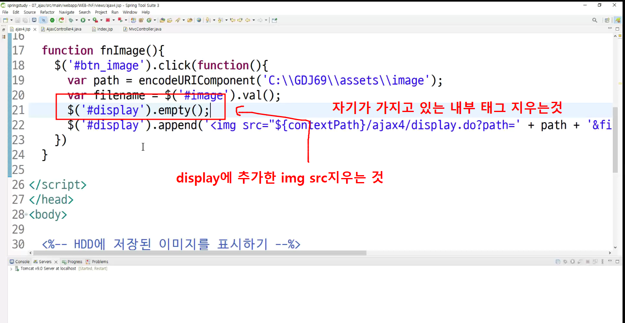
Task: Click the toolbar search magnifier icon
Action: (x=595, y=20)
